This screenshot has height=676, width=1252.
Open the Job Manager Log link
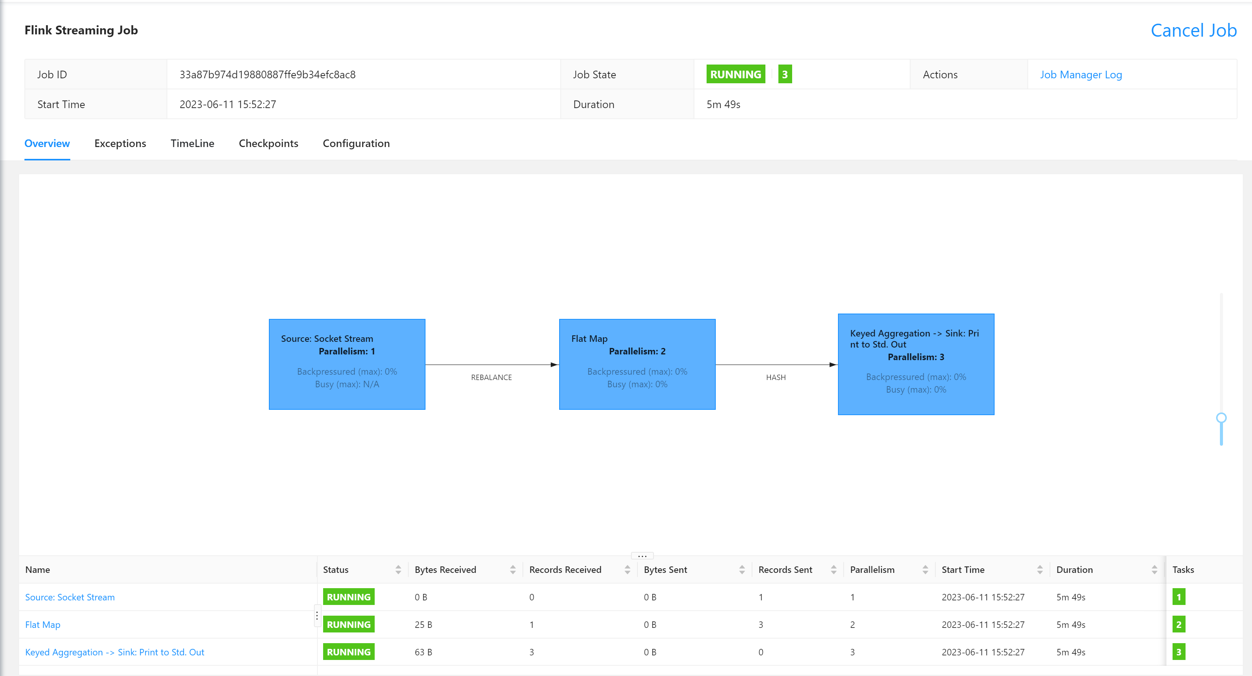[1081, 75]
